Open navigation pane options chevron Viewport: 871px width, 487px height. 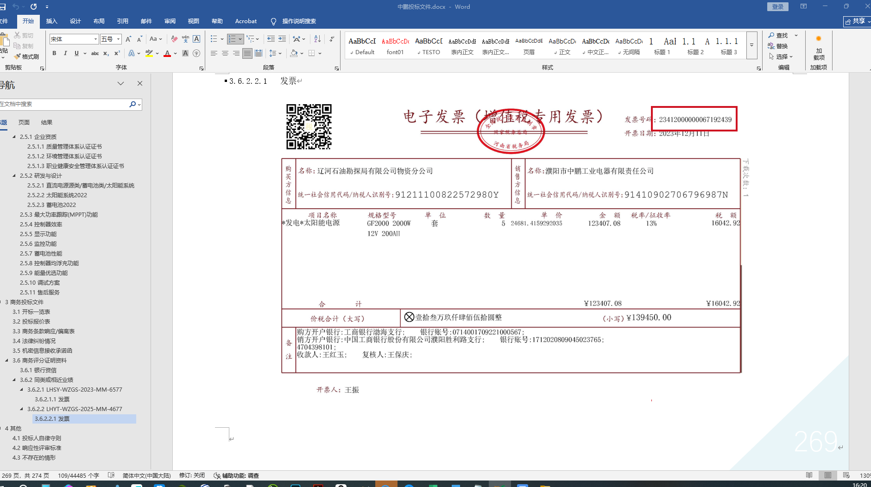[x=121, y=84]
